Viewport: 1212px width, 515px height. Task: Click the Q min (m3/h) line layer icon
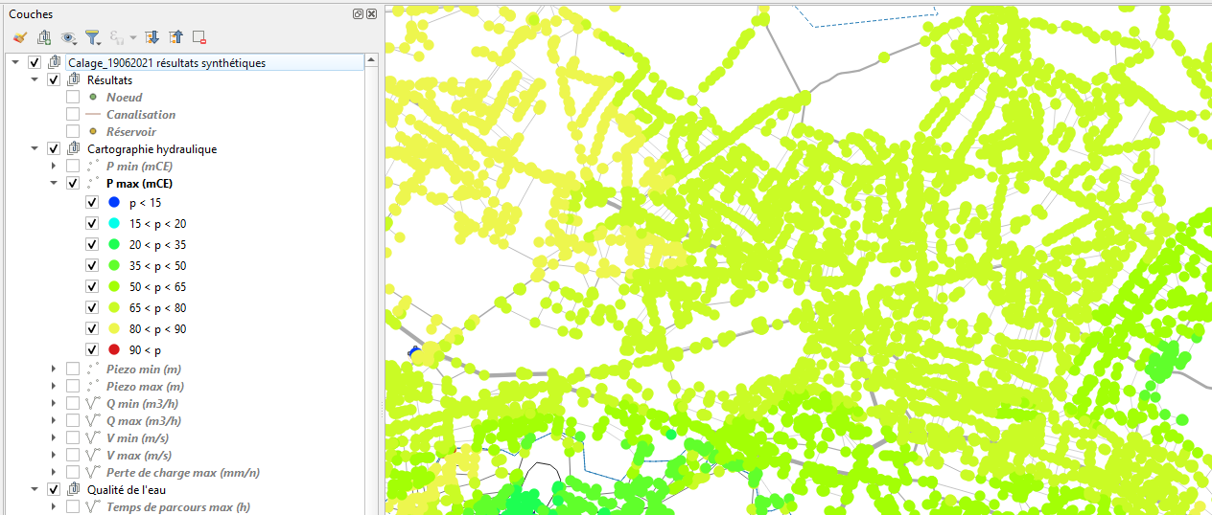93,404
